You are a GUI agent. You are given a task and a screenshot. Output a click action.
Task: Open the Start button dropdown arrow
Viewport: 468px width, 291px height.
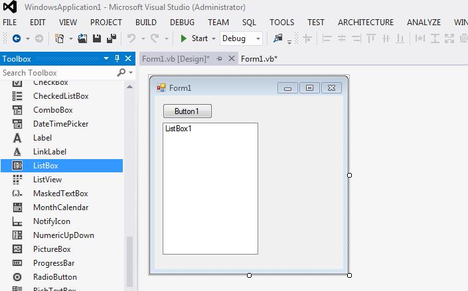pos(213,38)
